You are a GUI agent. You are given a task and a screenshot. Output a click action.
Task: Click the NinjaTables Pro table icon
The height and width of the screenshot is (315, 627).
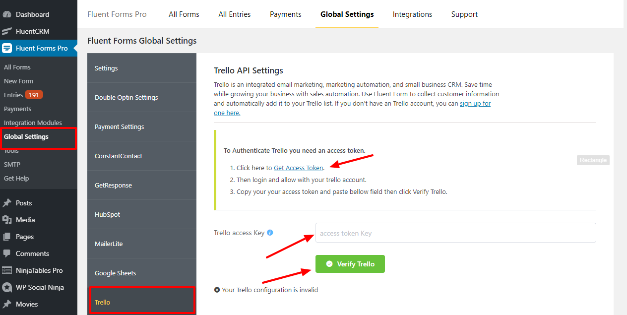[x=7, y=270]
